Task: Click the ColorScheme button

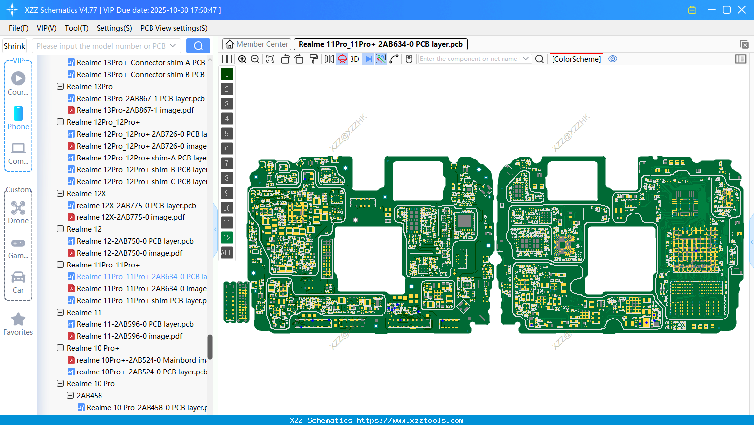Action: (x=576, y=59)
